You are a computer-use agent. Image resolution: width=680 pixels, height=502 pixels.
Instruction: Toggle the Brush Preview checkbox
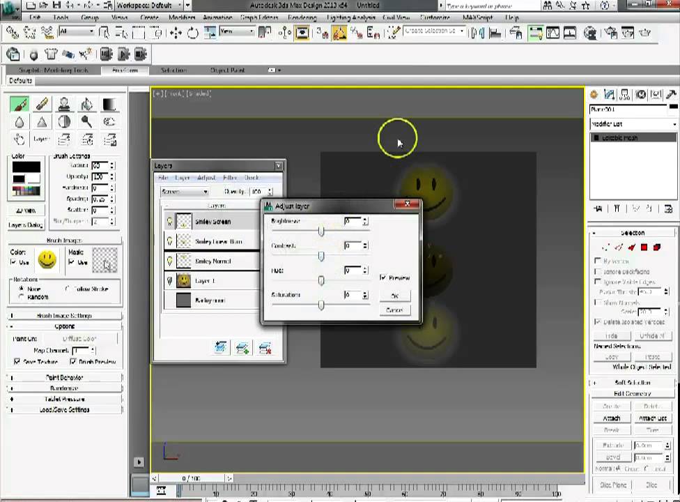tap(73, 361)
